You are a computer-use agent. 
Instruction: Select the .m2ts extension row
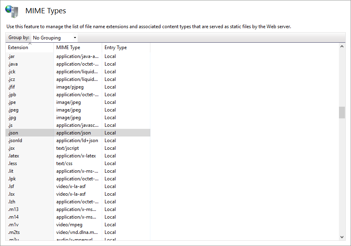[x=14, y=232]
